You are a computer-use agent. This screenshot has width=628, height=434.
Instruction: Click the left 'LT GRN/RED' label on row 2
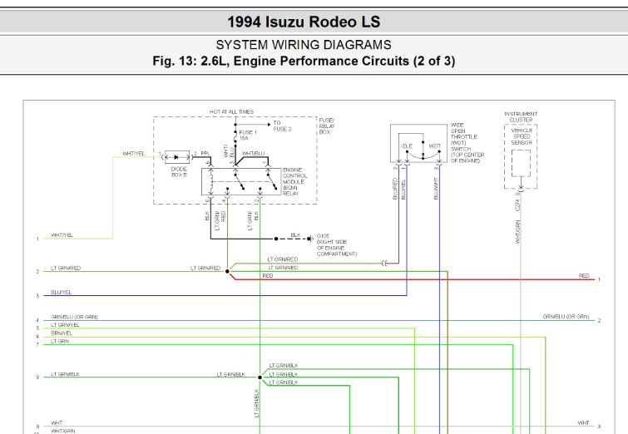pos(66,268)
